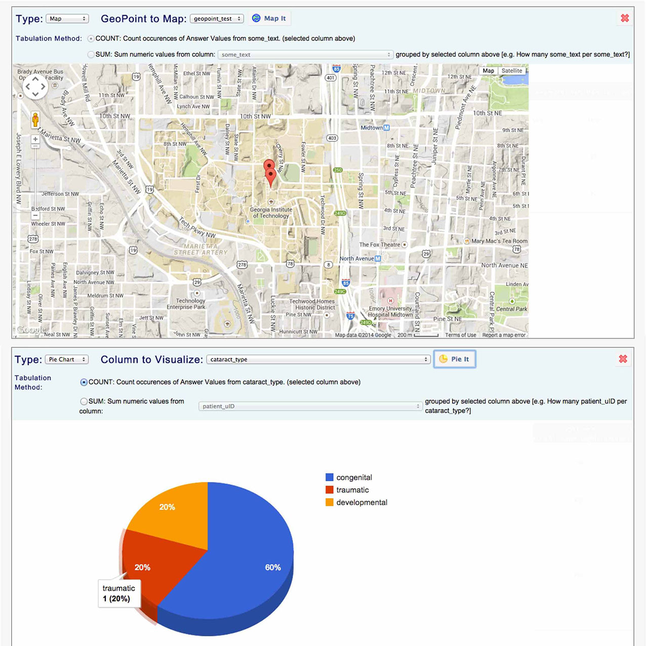The image size is (646, 646).
Task: Click the Map It button
Action: click(269, 18)
